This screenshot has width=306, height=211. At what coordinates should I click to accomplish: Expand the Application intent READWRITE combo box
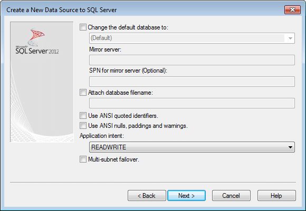(x=192, y=147)
